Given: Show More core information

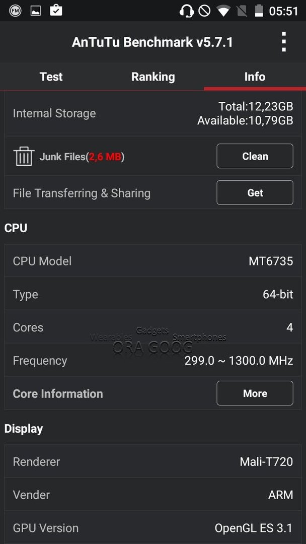Looking at the screenshot, I should pyautogui.click(x=255, y=393).
